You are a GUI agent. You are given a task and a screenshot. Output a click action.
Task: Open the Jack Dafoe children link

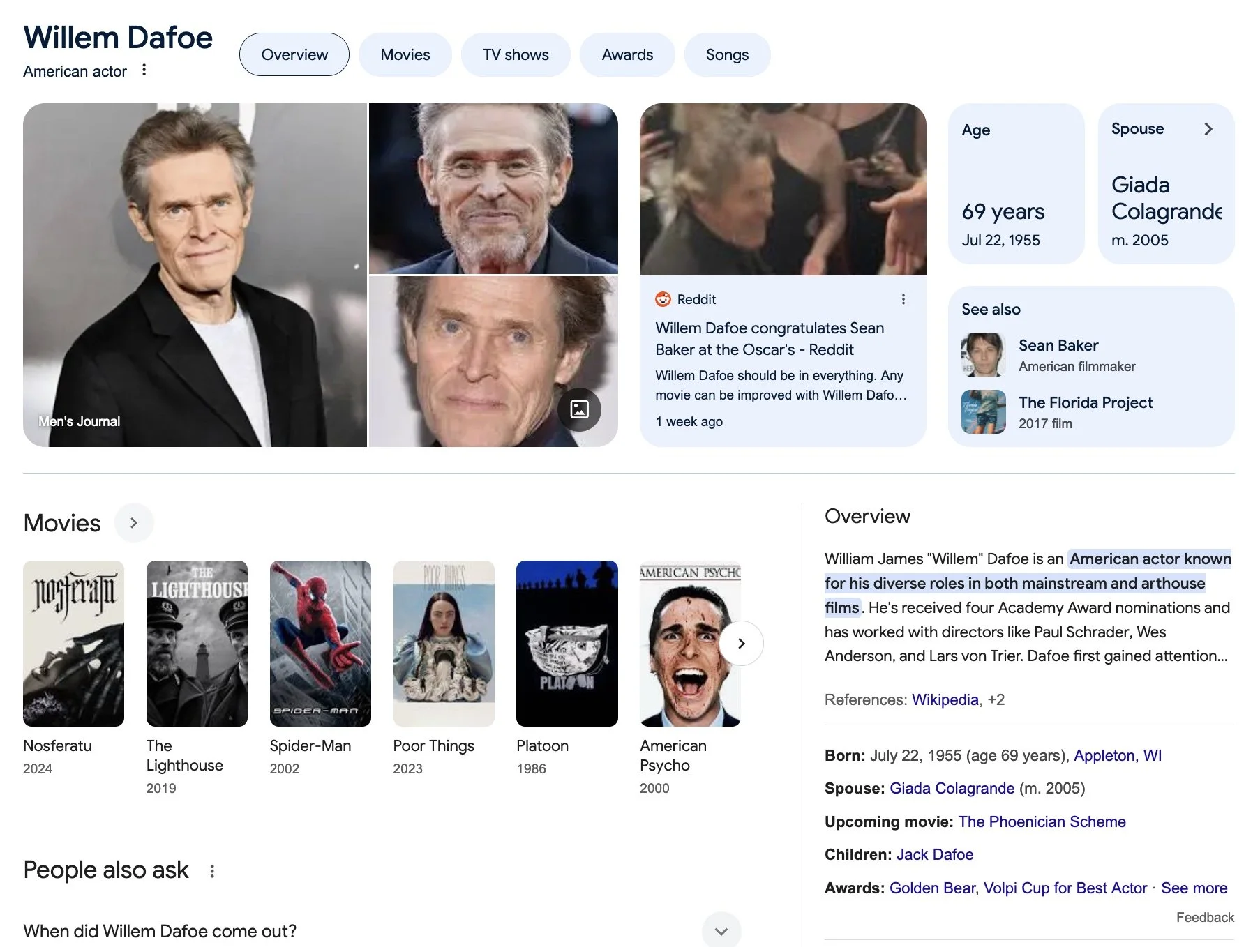(934, 854)
